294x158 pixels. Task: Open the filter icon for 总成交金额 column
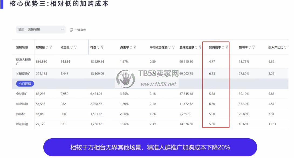pos(200,47)
